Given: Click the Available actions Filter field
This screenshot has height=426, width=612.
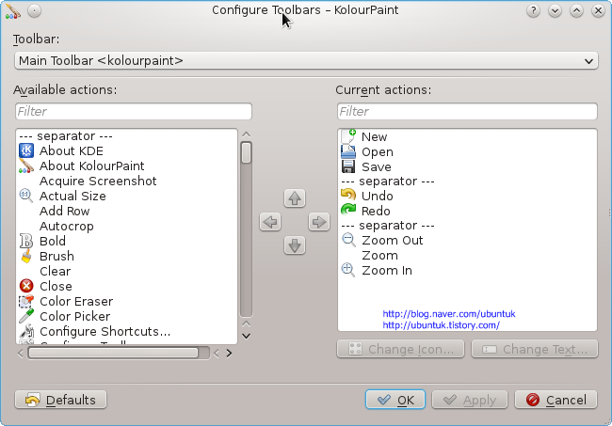Looking at the screenshot, I should [134, 112].
